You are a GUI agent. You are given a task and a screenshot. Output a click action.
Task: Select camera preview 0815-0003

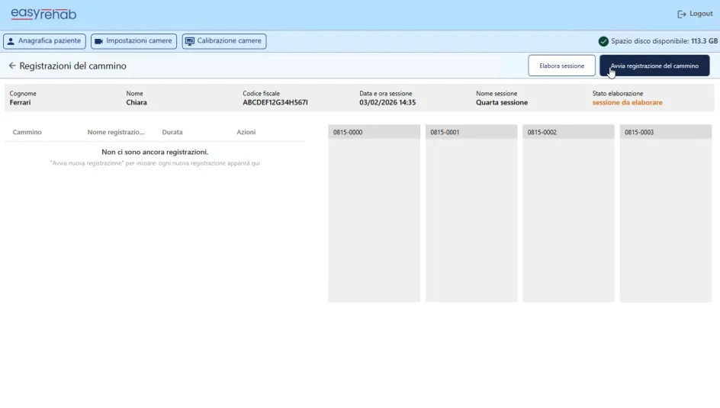[x=665, y=214]
